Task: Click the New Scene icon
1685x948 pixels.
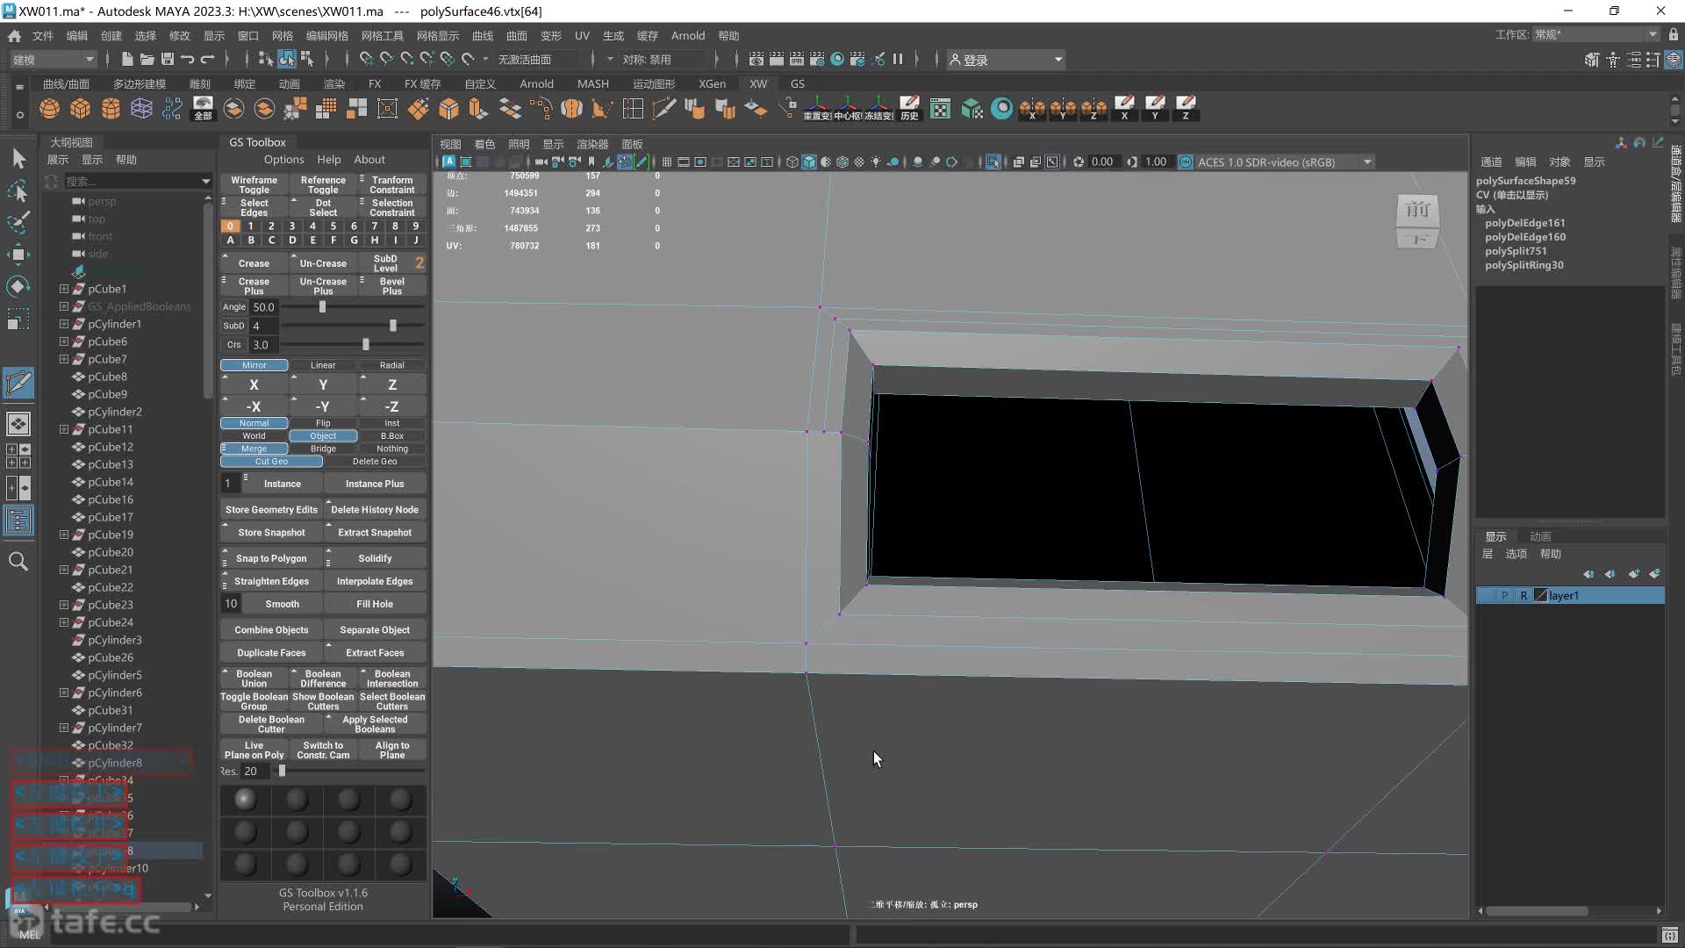Action: pyautogui.click(x=126, y=59)
